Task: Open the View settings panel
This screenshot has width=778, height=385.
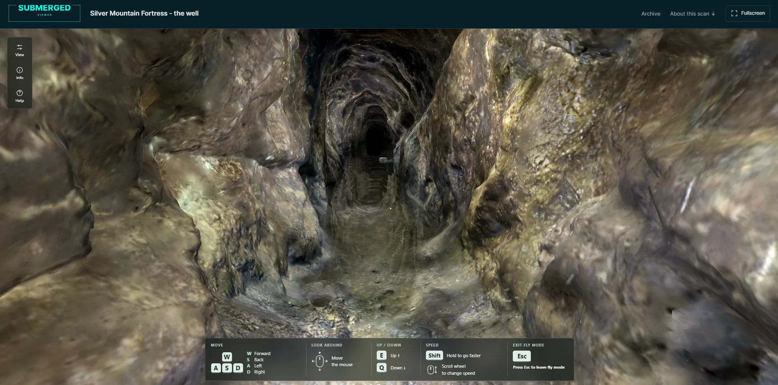Action: [20, 50]
